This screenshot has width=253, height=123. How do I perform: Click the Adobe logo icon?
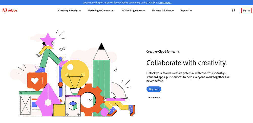[4, 11]
